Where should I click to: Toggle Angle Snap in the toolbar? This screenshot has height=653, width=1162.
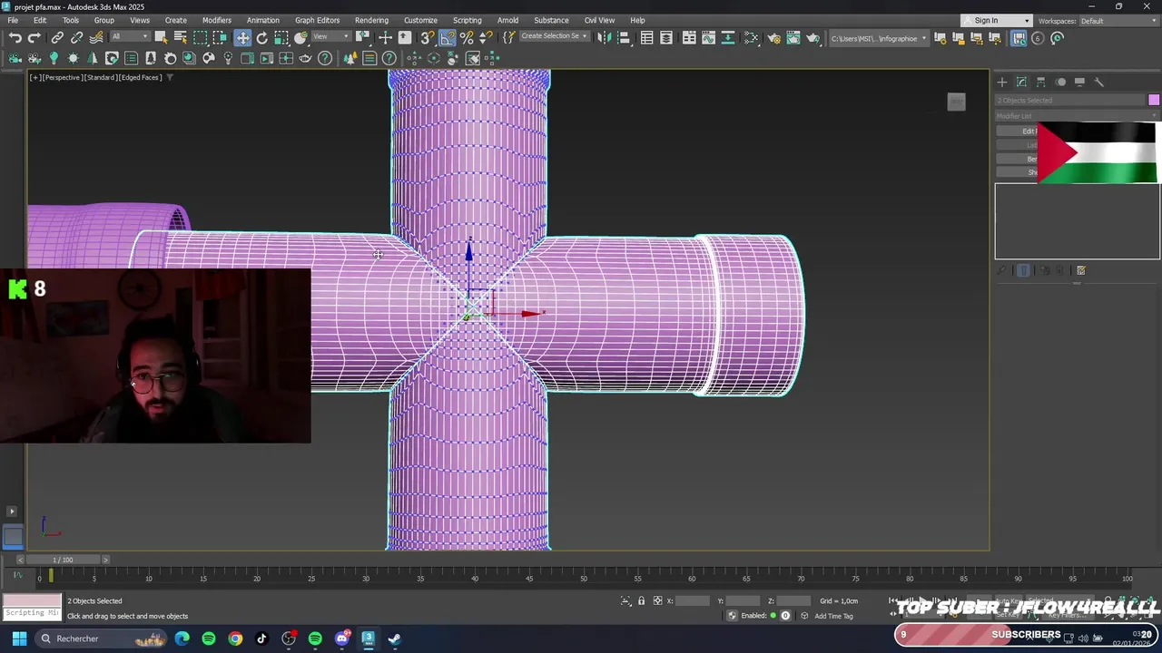(448, 38)
